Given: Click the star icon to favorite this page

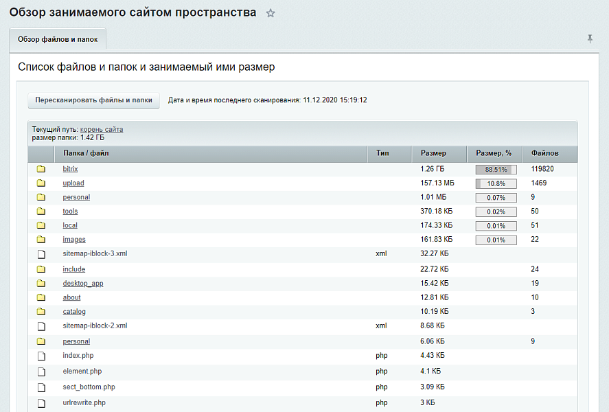Looking at the screenshot, I should (x=271, y=13).
